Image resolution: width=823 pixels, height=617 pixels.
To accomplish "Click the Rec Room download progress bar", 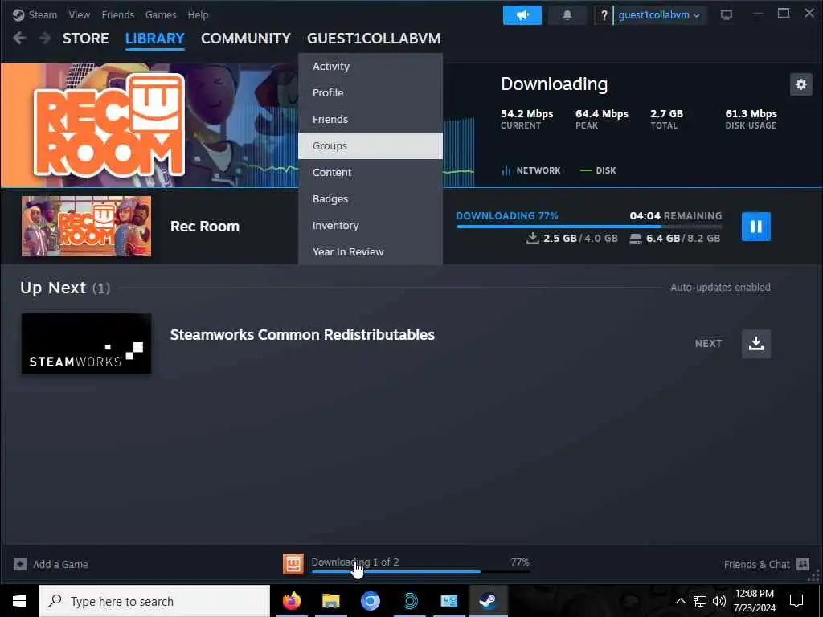I will (x=589, y=226).
